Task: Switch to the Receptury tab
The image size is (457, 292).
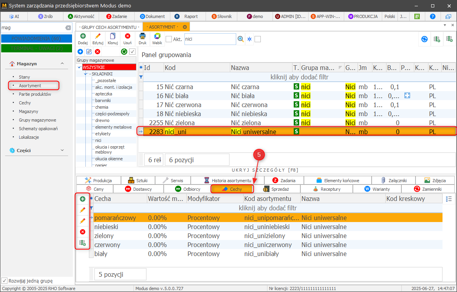Action: (326, 189)
